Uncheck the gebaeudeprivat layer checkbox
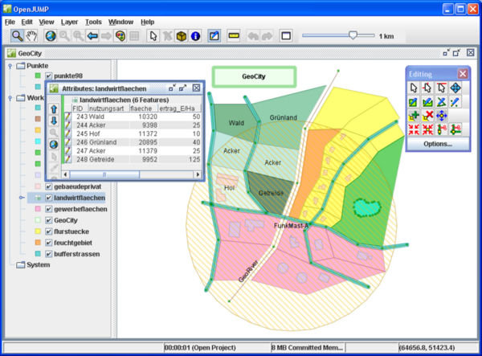The width and height of the screenshot is (482, 356). point(48,186)
